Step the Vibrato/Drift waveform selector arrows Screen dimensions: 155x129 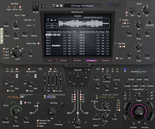coord(35,76)
